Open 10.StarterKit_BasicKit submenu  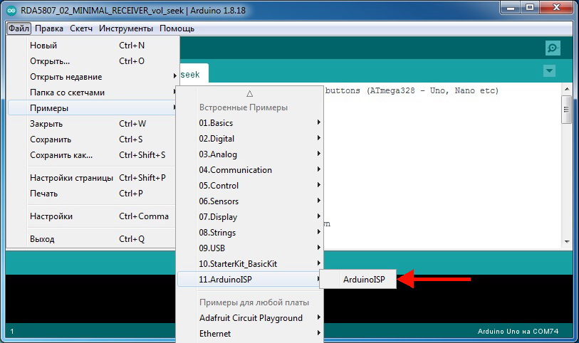point(251,264)
